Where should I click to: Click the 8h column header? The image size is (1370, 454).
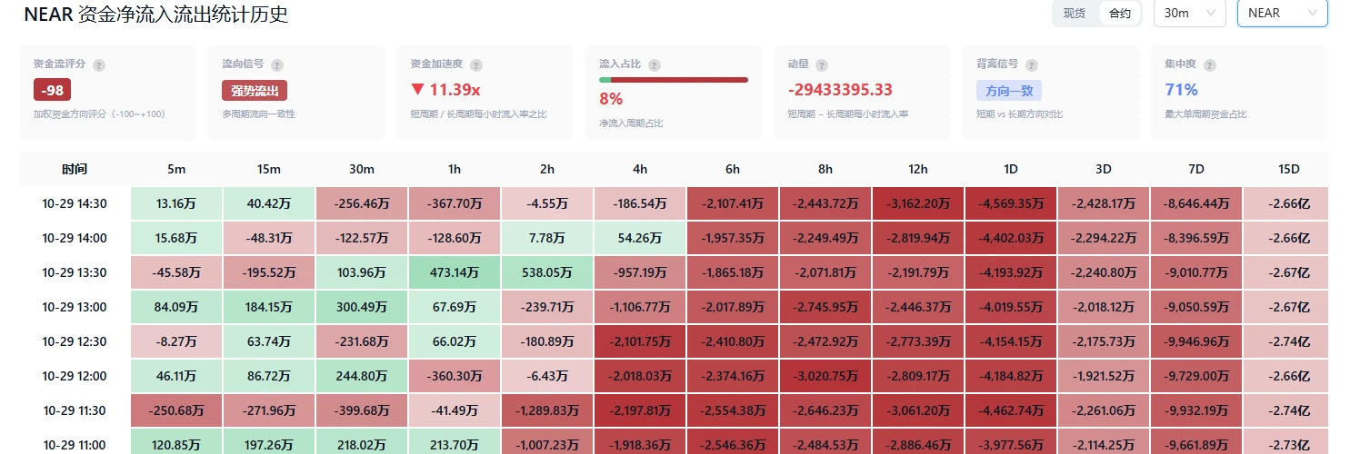[x=826, y=169]
